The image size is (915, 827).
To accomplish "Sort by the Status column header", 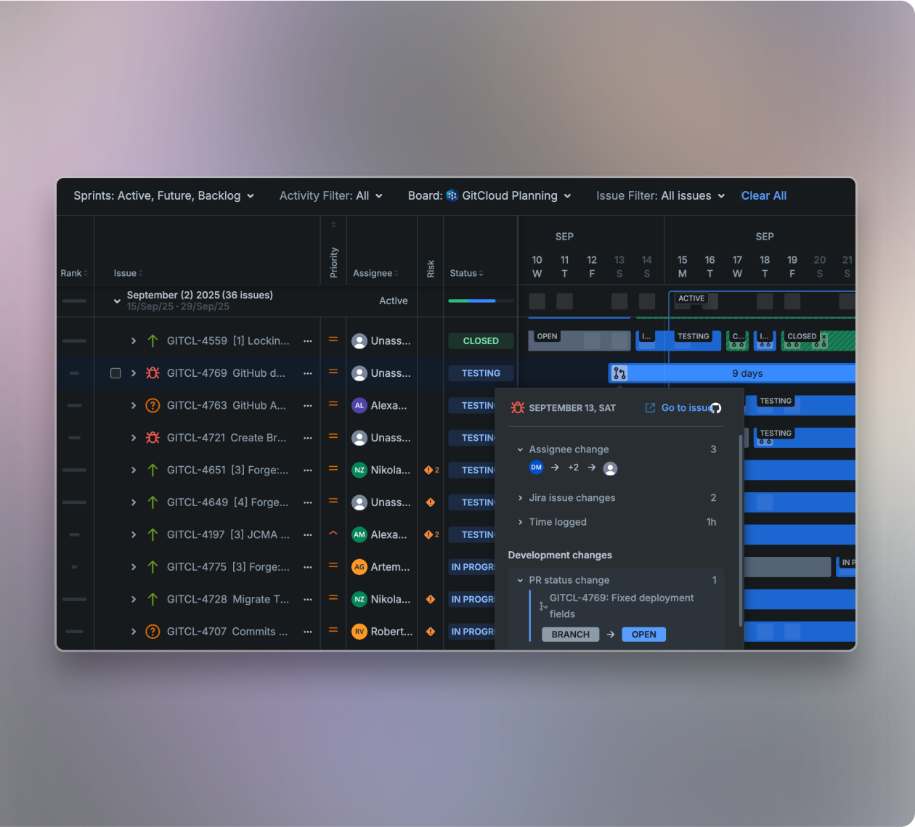I will point(466,274).
